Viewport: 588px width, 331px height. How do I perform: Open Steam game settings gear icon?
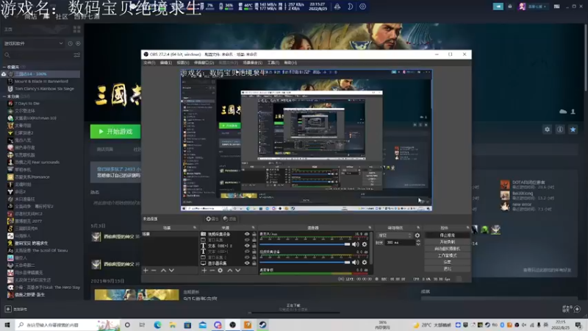click(x=547, y=129)
